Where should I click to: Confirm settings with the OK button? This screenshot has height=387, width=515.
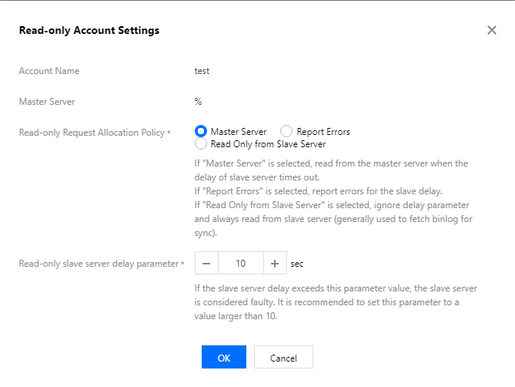coord(223,358)
